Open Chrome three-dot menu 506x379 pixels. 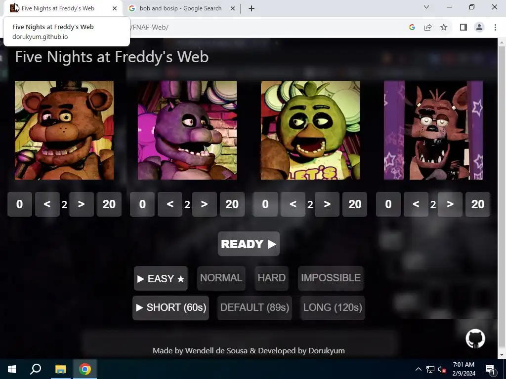point(495,28)
